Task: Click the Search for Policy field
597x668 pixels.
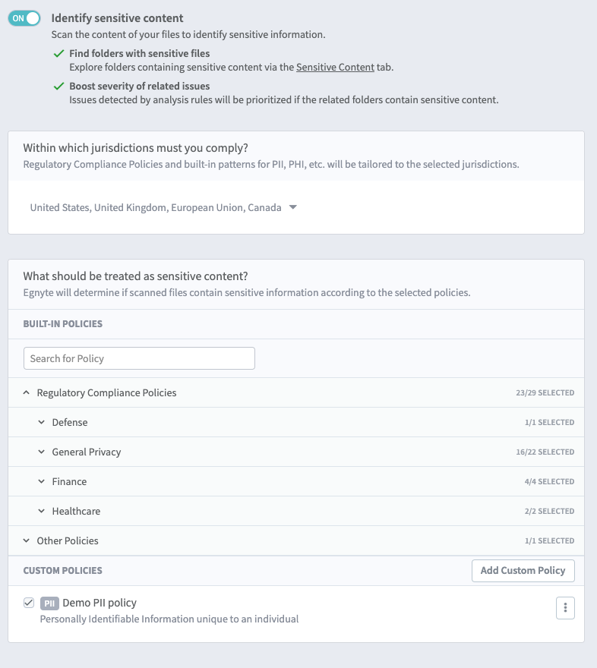Action: [139, 358]
